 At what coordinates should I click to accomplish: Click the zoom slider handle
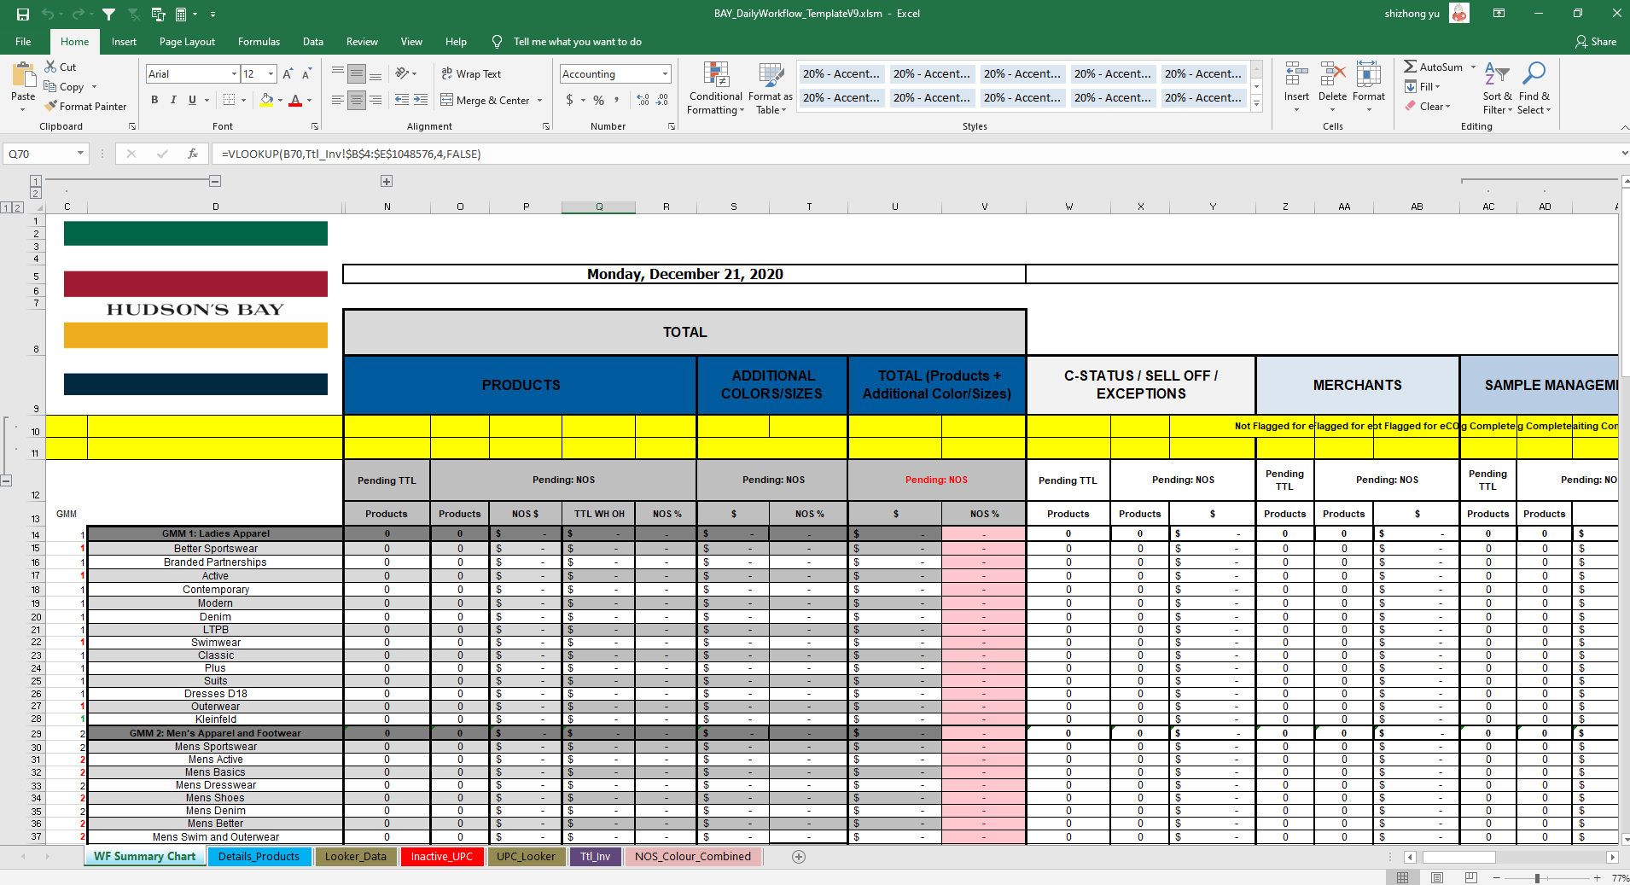(1537, 878)
